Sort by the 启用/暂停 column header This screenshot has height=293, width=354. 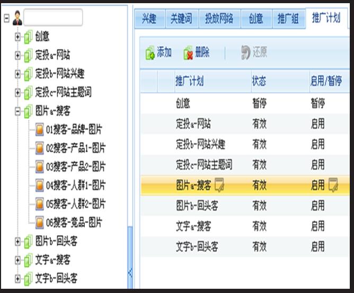(330, 81)
